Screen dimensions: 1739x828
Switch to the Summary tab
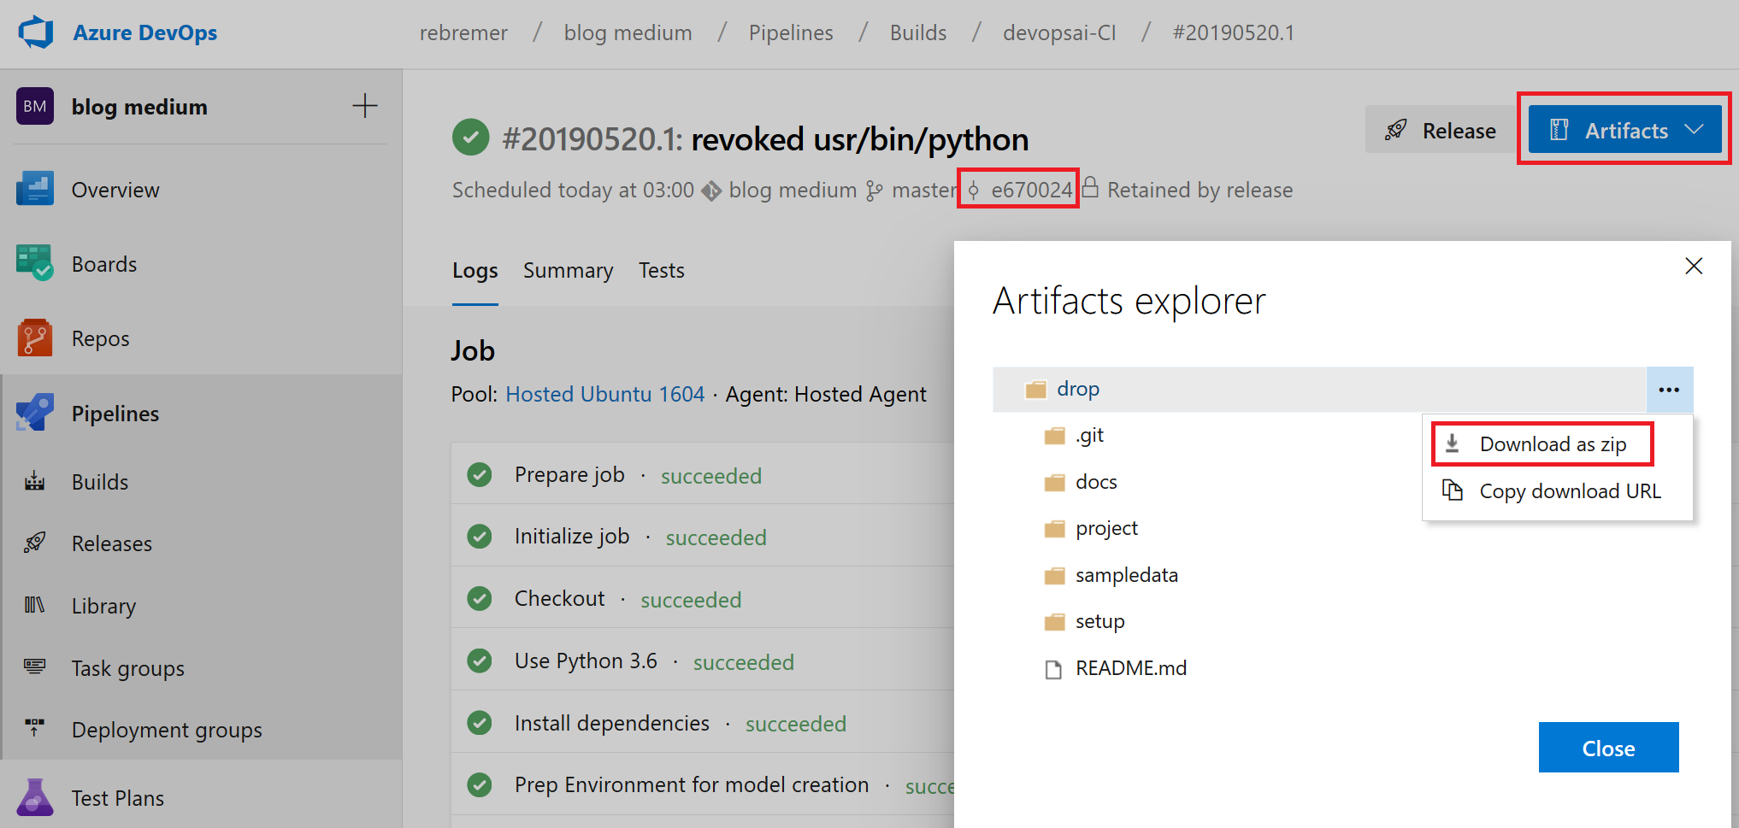pyautogui.click(x=568, y=271)
